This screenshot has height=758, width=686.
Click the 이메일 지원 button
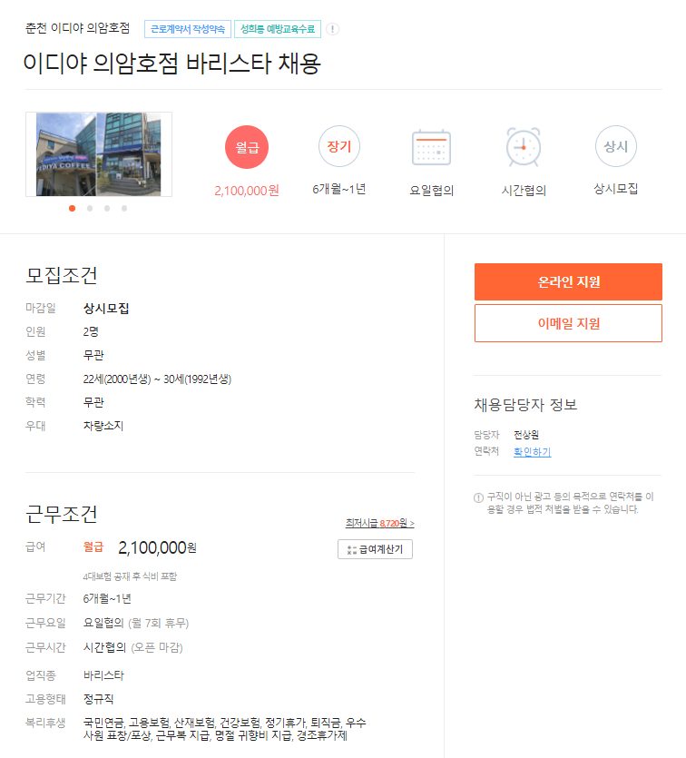tap(568, 323)
